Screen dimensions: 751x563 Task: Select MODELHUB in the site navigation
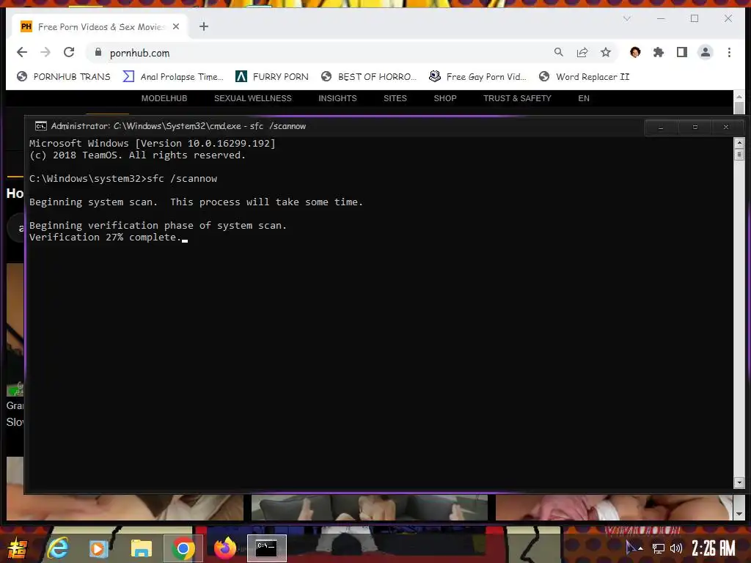[x=164, y=98]
